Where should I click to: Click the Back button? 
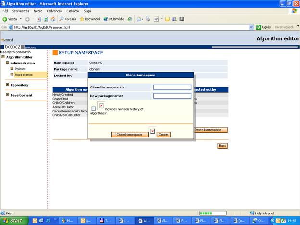point(223,146)
